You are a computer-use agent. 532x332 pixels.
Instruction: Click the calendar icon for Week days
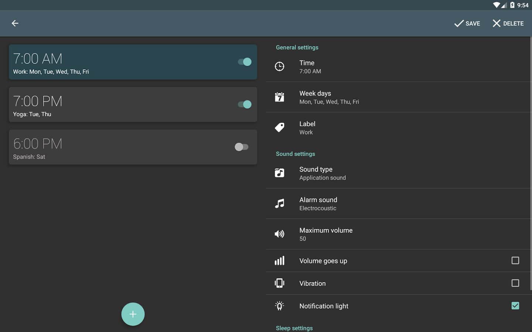(280, 97)
